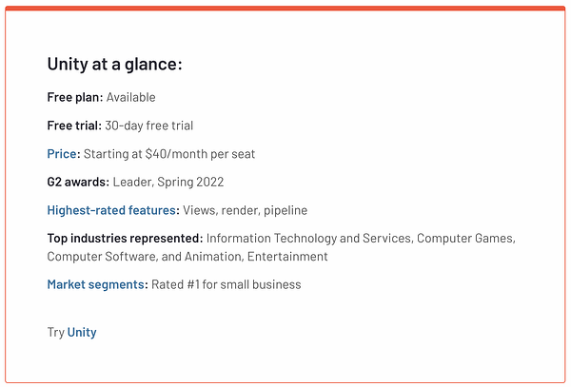Click the 'G2 awards:' label
571x387 pixels.
(78, 182)
